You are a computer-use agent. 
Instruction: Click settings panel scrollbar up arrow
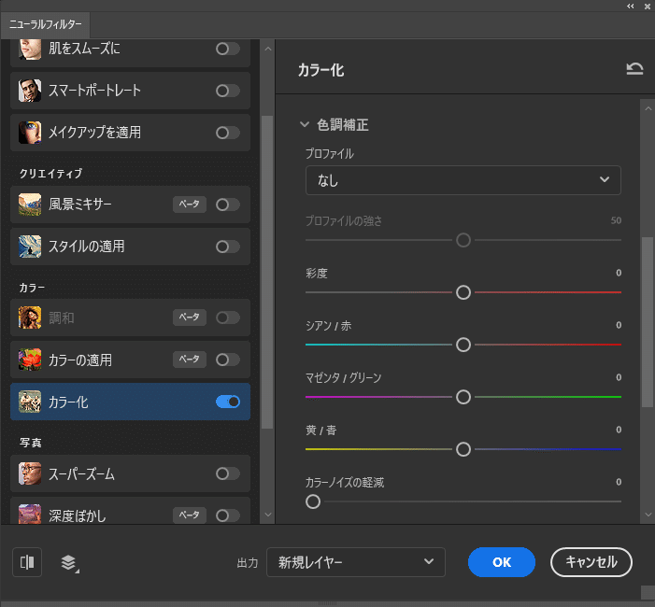[x=648, y=108]
